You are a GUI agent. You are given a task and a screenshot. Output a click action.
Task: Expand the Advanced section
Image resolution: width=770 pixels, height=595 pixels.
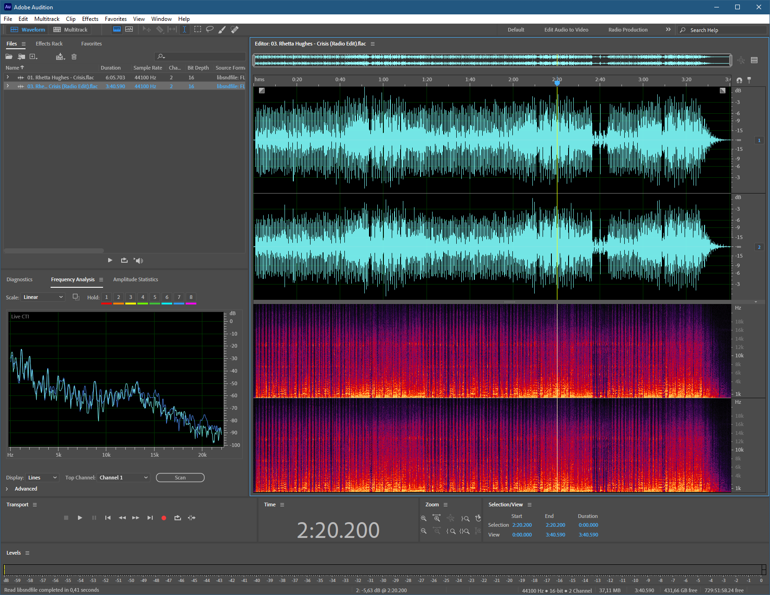(x=7, y=489)
